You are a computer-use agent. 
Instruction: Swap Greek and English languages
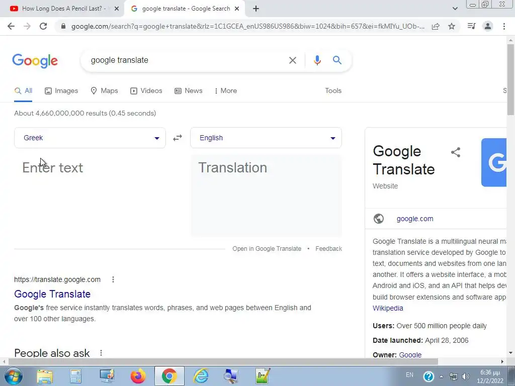(178, 138)
